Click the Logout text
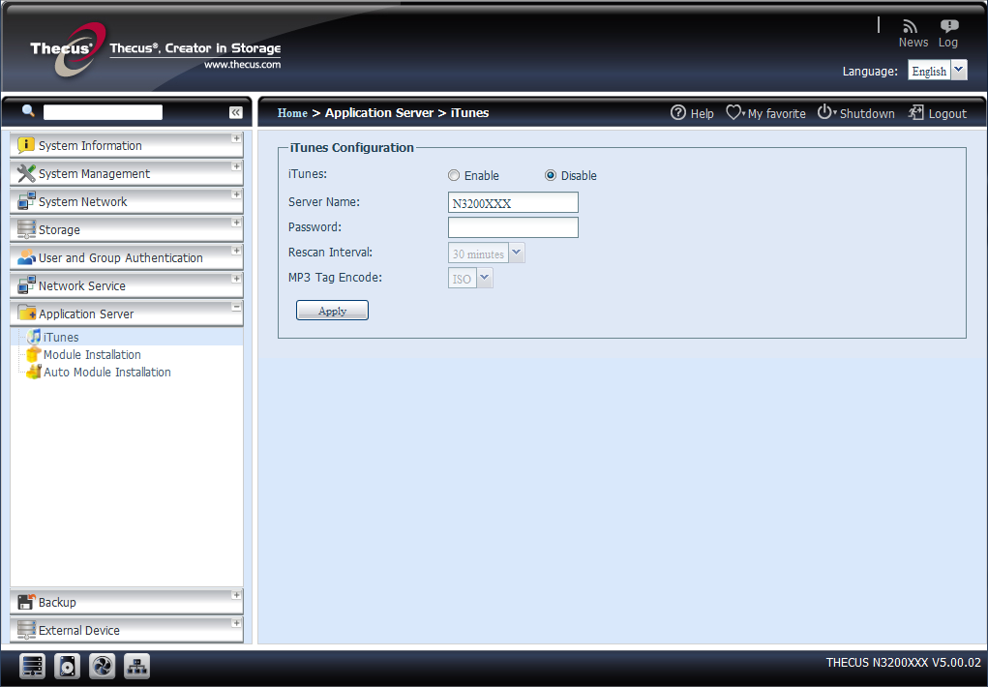Screen dimensions: 988x687 [x=947, y=113]
